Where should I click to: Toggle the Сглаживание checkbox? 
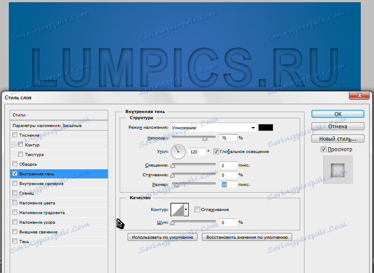point(197,209)
